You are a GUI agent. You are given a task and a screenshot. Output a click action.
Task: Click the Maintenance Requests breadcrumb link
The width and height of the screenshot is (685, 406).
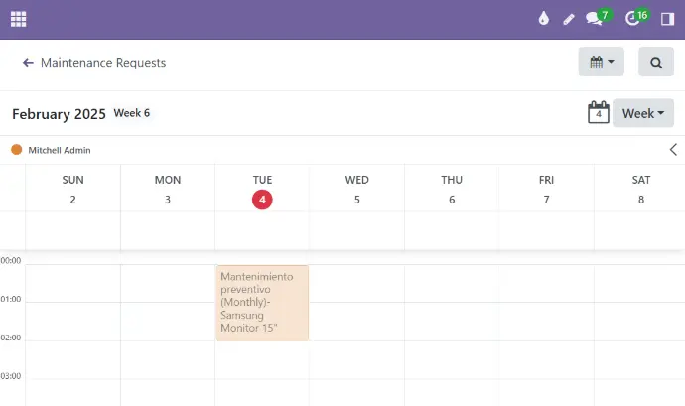click(x=103, y=63)
